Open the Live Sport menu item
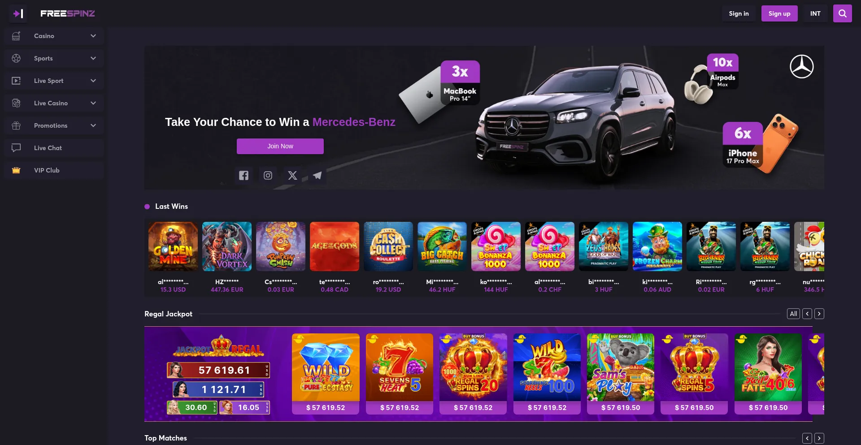The width and height of the screenshot is (861, 445). (x=54, y=81)
